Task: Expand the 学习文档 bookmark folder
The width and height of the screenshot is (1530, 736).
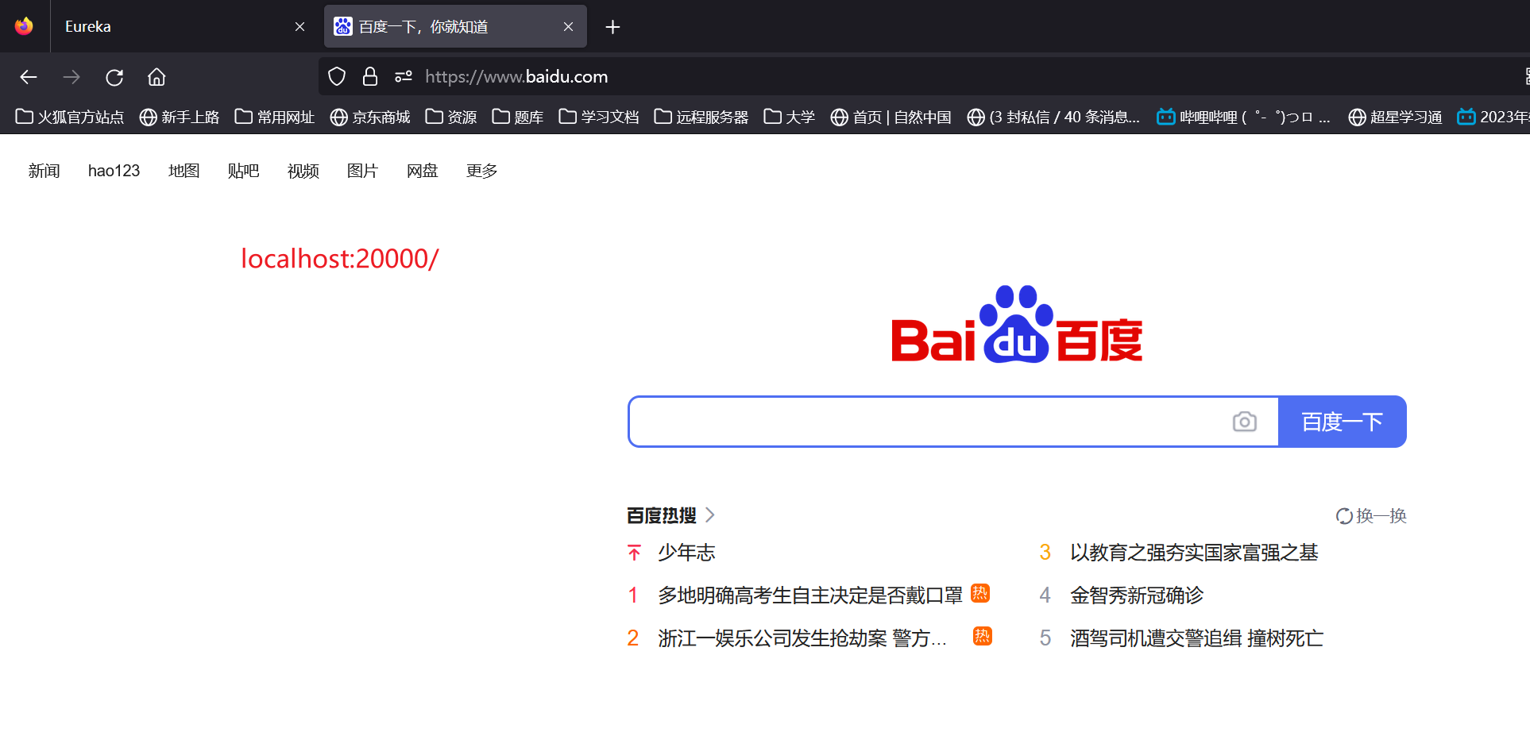Action: pyautogui.click(x=599, y=117)
